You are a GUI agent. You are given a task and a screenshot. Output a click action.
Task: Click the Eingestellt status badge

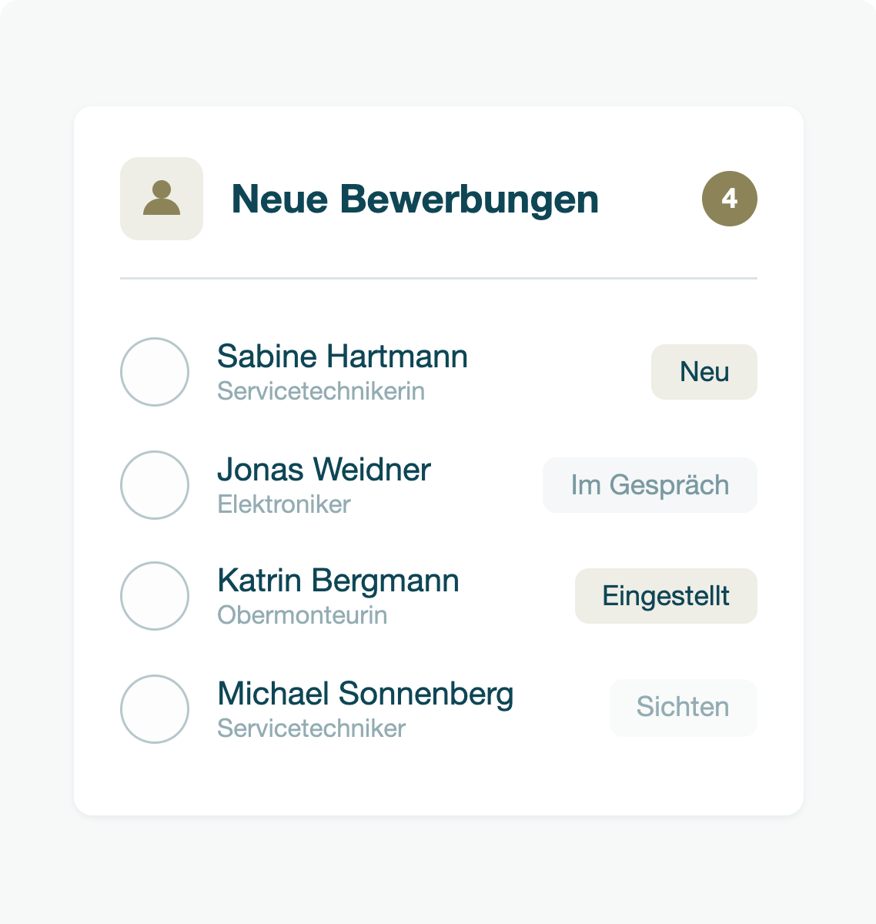point(667,596)
